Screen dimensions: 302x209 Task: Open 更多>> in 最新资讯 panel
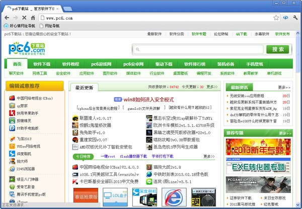(284, 88)
